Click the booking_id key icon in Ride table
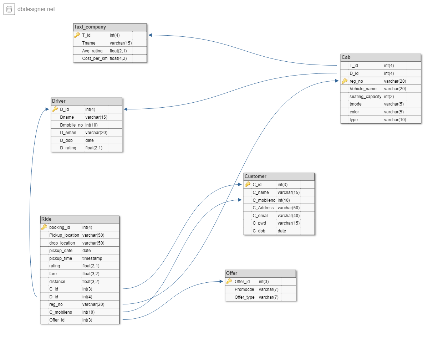 [44, 227]
